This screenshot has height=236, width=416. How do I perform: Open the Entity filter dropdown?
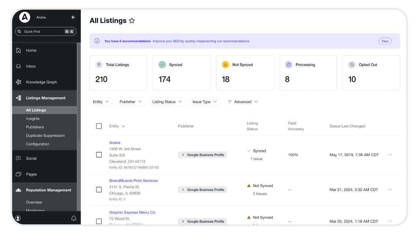[x=101, y=102]
